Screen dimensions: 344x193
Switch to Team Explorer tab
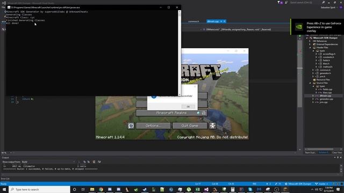311,152
